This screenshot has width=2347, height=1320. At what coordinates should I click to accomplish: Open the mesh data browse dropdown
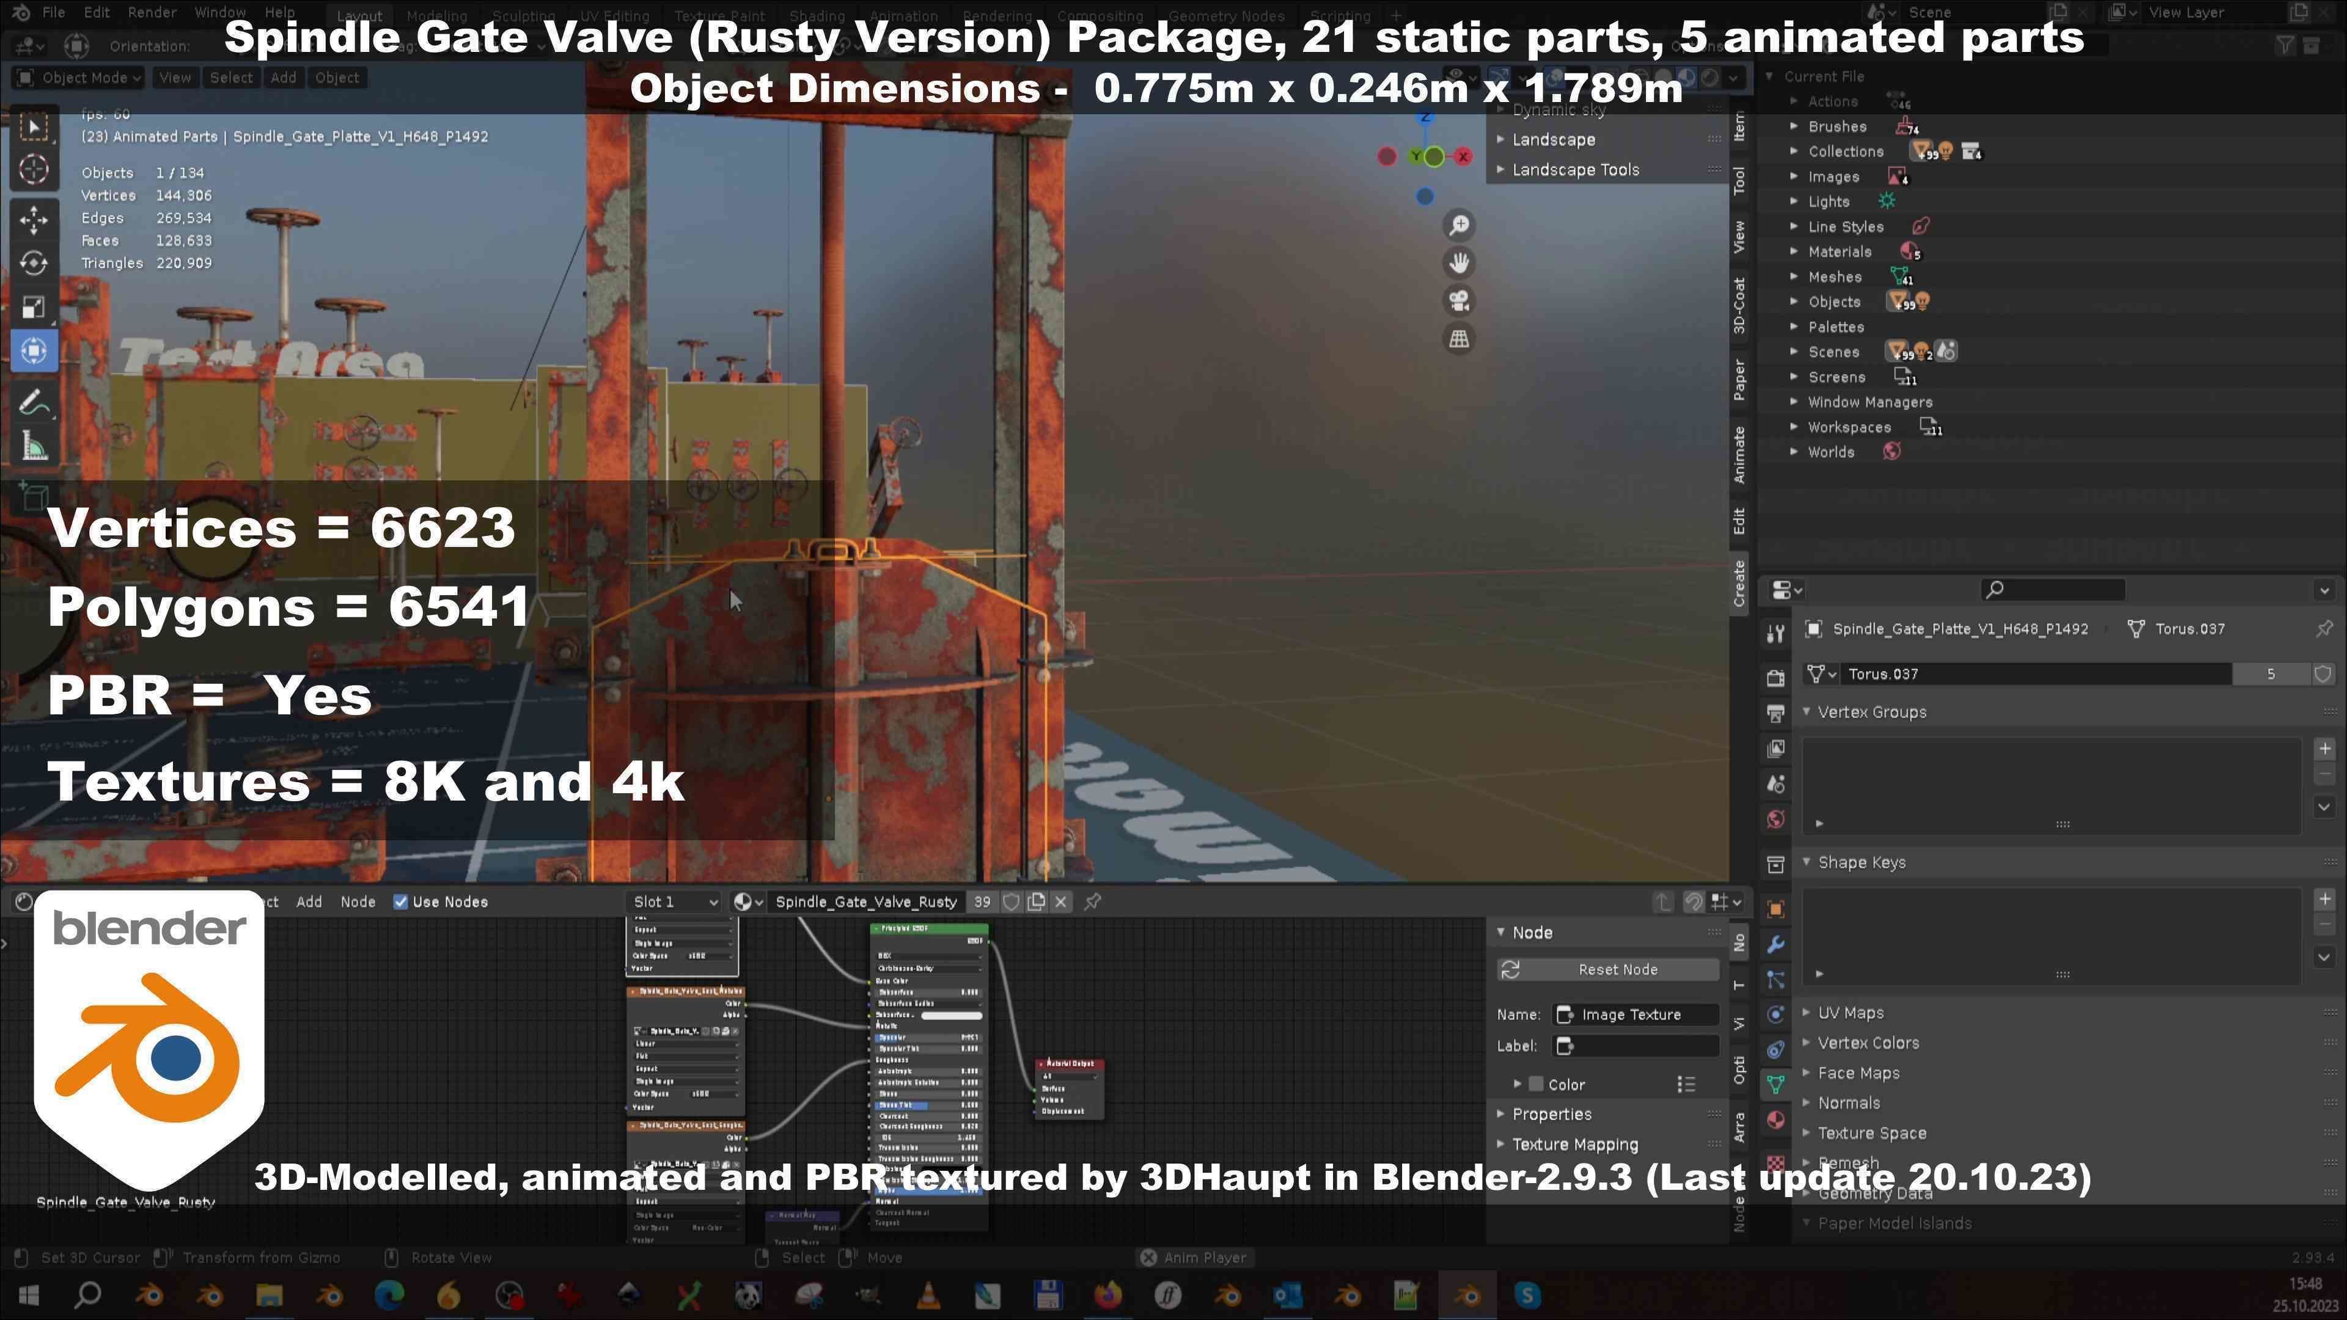(1821, 674)
